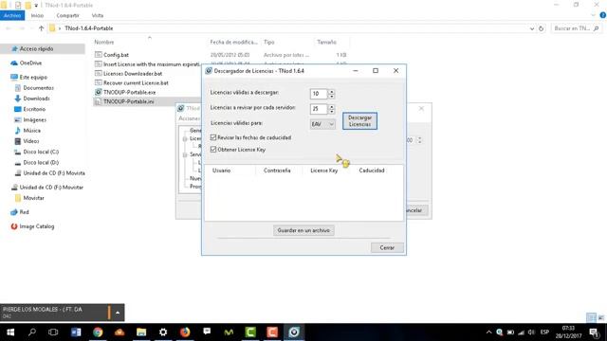Increase 'Licencias válidas a descargar' with the up arrow
Viewport: 607px width, 341px height.
(331, 91)
